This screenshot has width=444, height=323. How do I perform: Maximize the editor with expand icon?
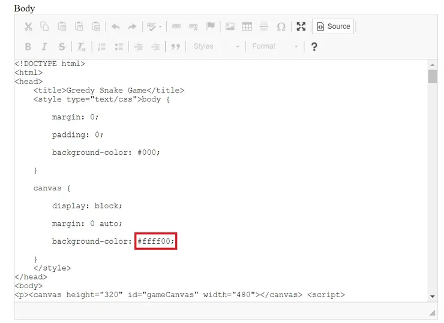[x=301, y=26]
